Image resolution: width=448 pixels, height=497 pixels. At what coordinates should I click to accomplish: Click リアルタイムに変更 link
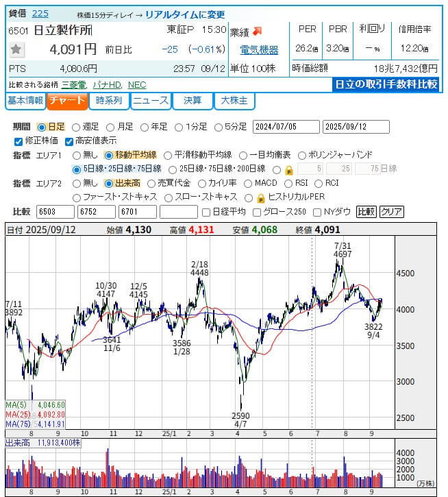185,14
